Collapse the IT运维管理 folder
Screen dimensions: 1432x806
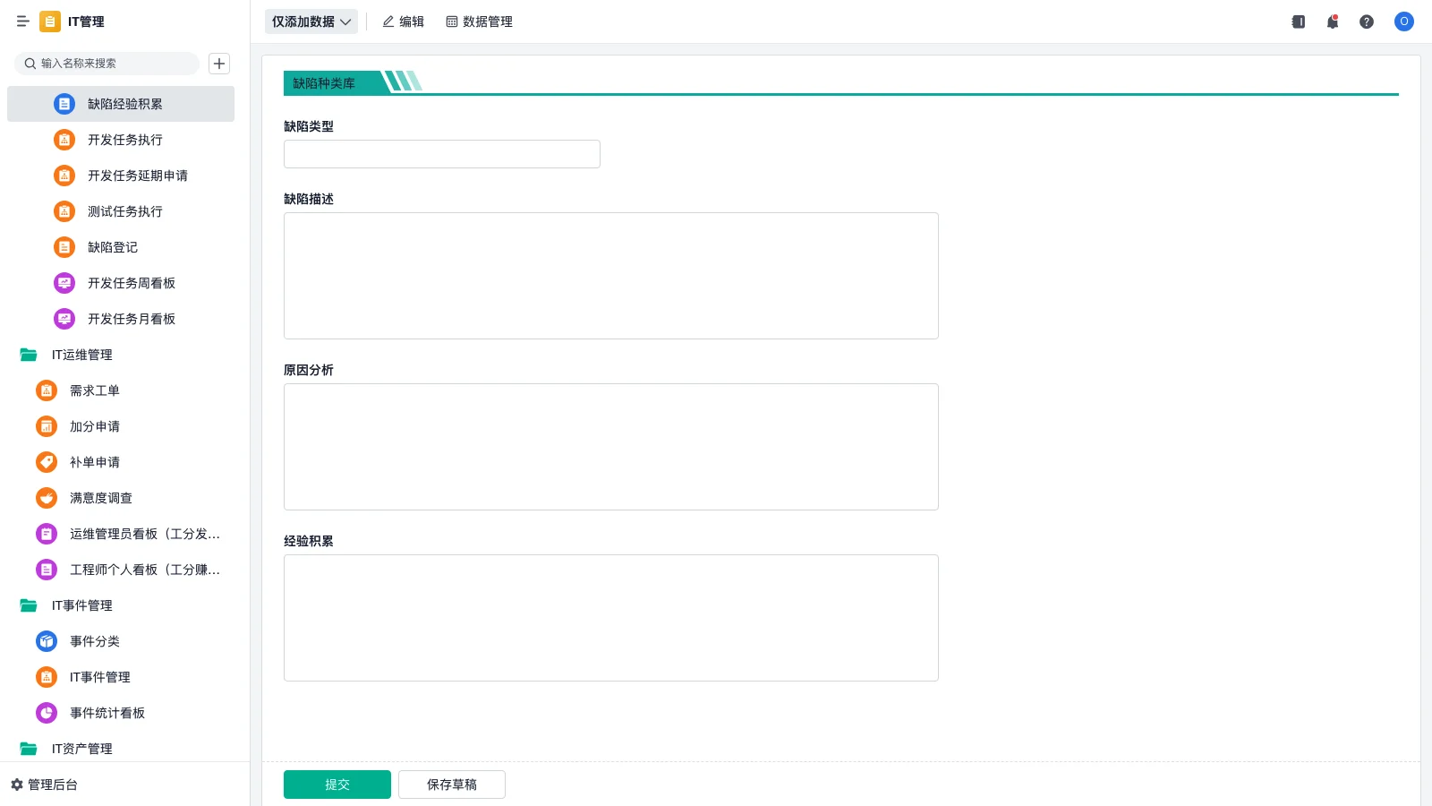tap(29, 355)
